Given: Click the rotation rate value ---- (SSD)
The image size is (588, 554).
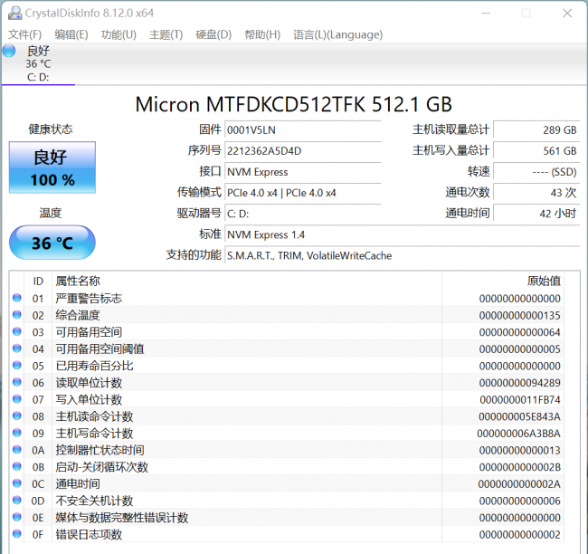Looking at the screenshot, I should 536,172.
